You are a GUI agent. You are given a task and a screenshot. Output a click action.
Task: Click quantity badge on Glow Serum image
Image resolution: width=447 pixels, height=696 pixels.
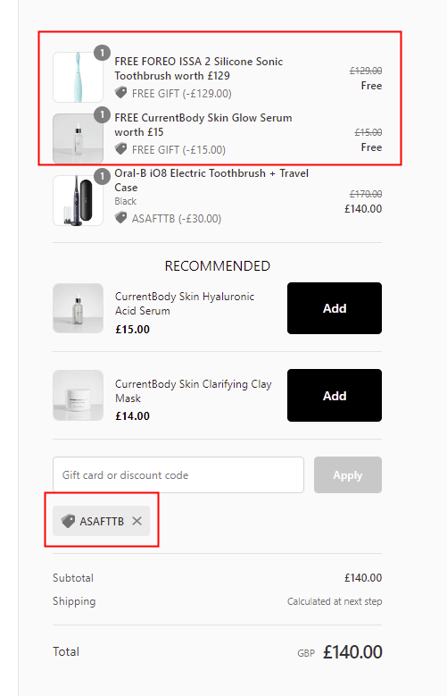(102, 114)
